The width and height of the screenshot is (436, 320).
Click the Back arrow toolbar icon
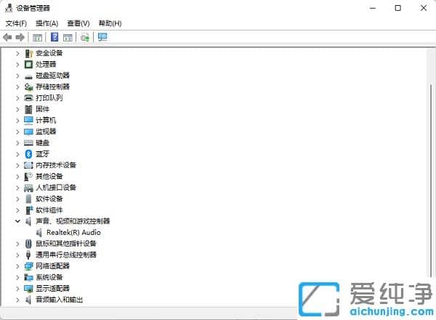(x=7, y=37)
